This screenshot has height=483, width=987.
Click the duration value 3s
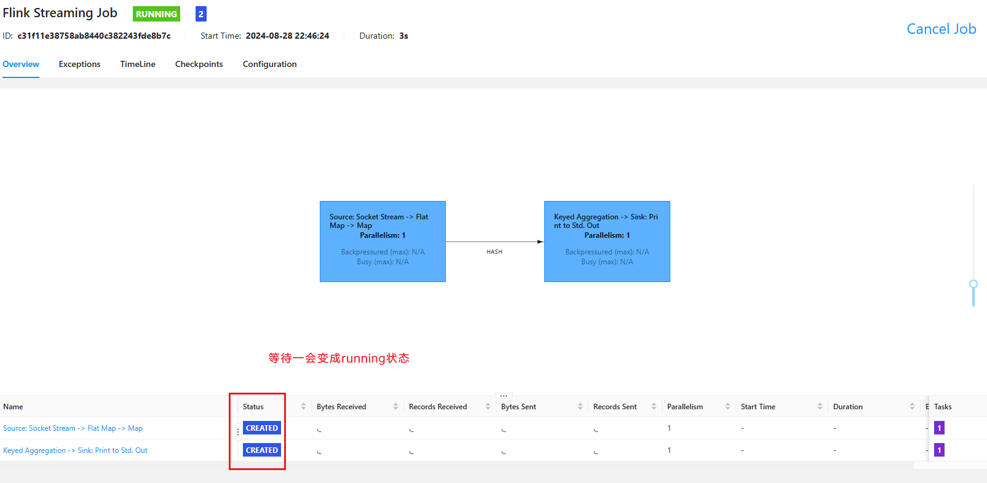click(x=404, y=36)
